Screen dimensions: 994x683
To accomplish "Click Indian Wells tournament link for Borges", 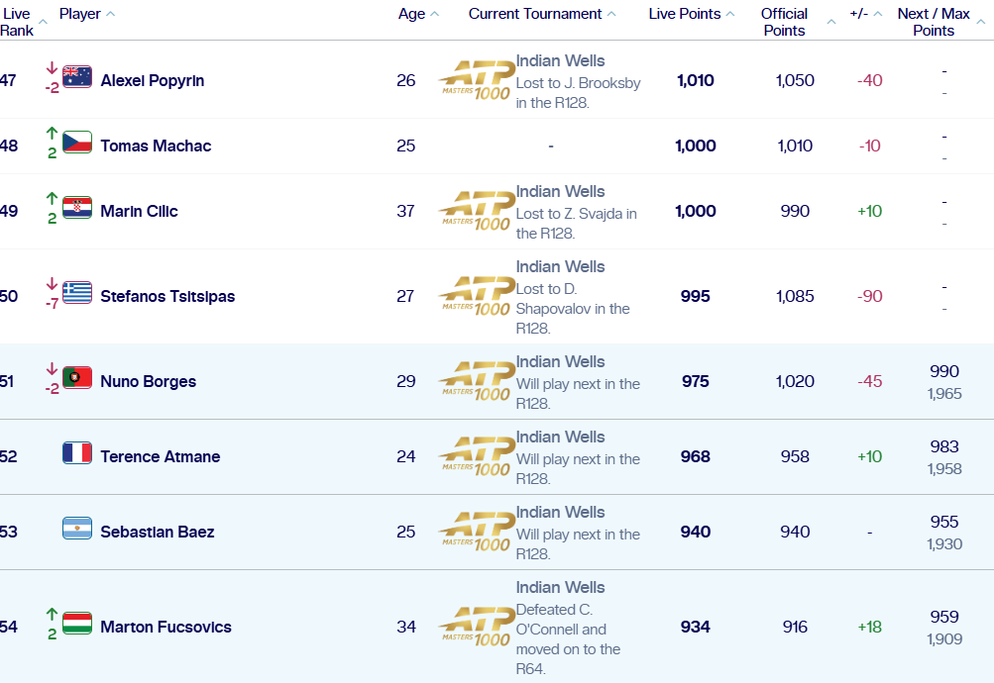I will [560, 361].
